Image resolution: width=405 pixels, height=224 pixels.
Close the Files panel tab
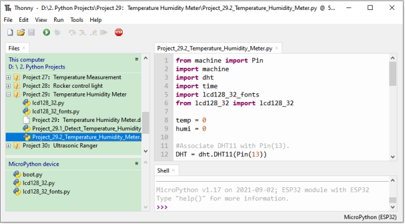[24, 48]
